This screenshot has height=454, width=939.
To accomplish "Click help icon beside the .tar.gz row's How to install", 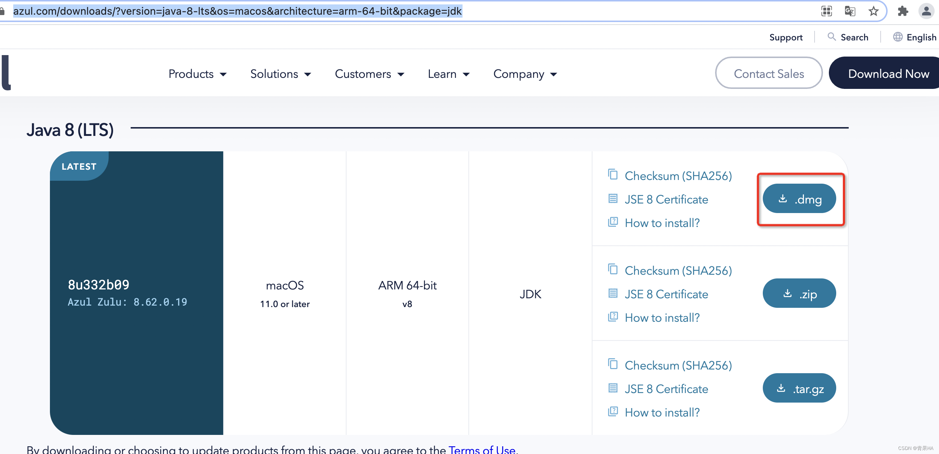I will click(x=613, y=411).
